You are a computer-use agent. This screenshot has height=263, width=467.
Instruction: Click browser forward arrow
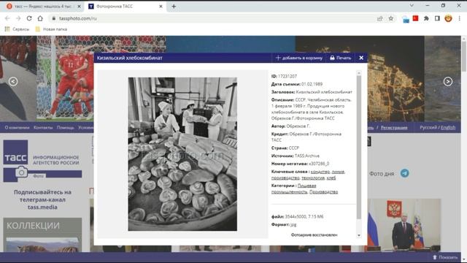tap(18, 18)
